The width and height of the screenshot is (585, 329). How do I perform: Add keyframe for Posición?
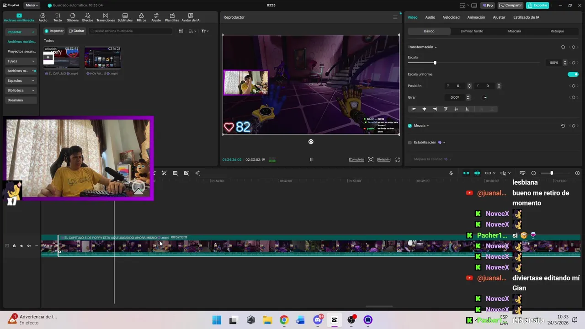tap(574, 86)
